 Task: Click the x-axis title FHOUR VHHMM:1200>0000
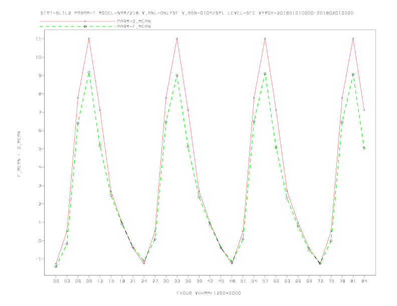pyautogui.click(x=209, y=293)
